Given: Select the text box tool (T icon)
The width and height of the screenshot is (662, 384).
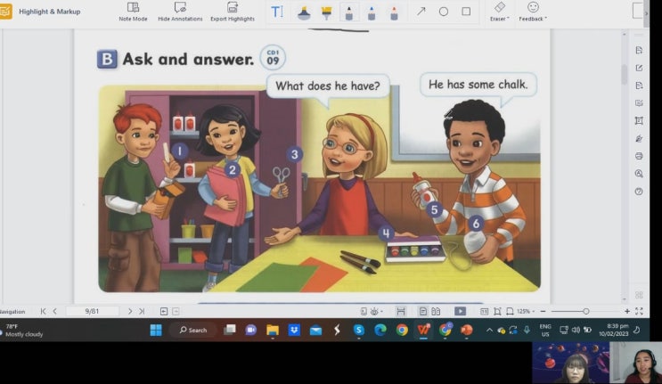Looking at the screenshot, I should pos(276,12).
